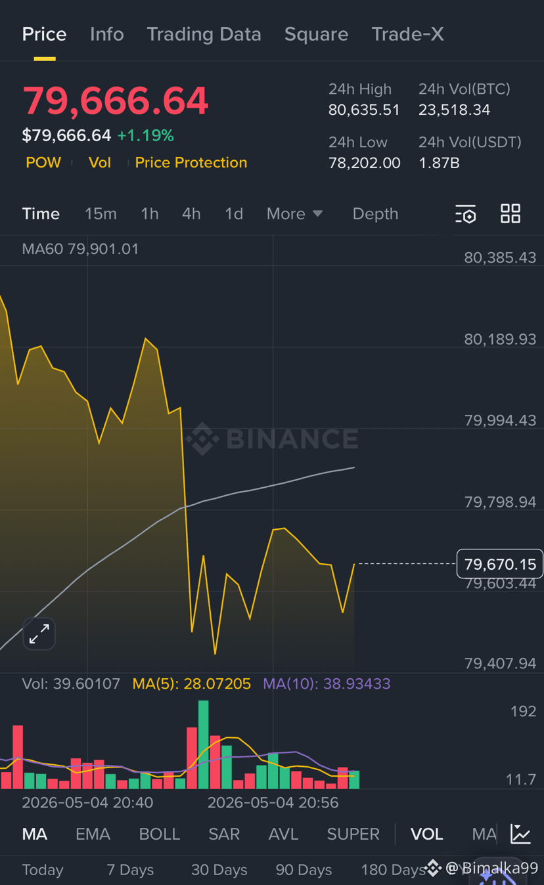Tap the Vol: 39.60107 label
The image size is (544, 885).
(71, 684)
